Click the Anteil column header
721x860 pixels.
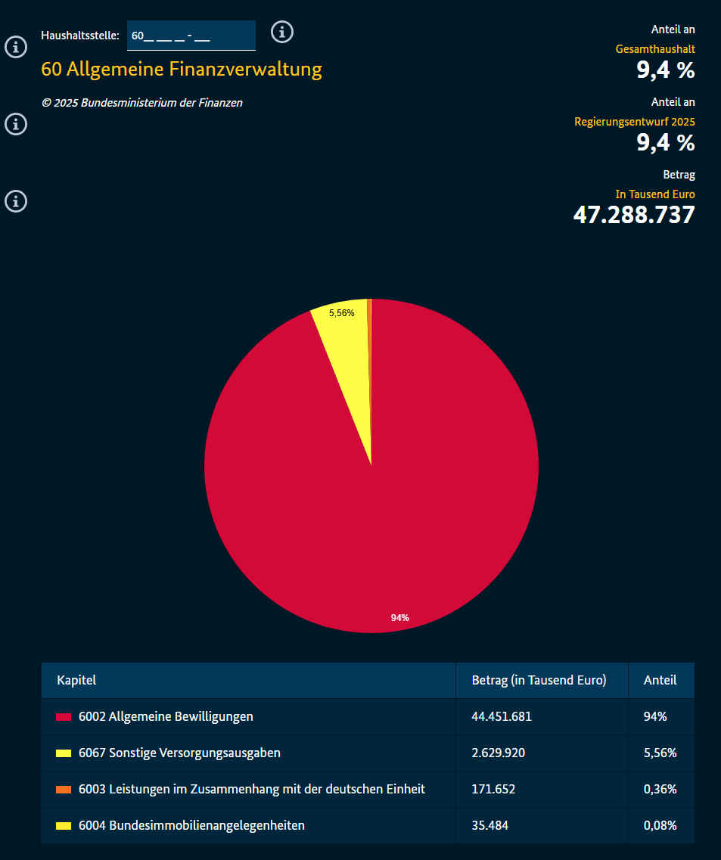(x=660, y=680)
